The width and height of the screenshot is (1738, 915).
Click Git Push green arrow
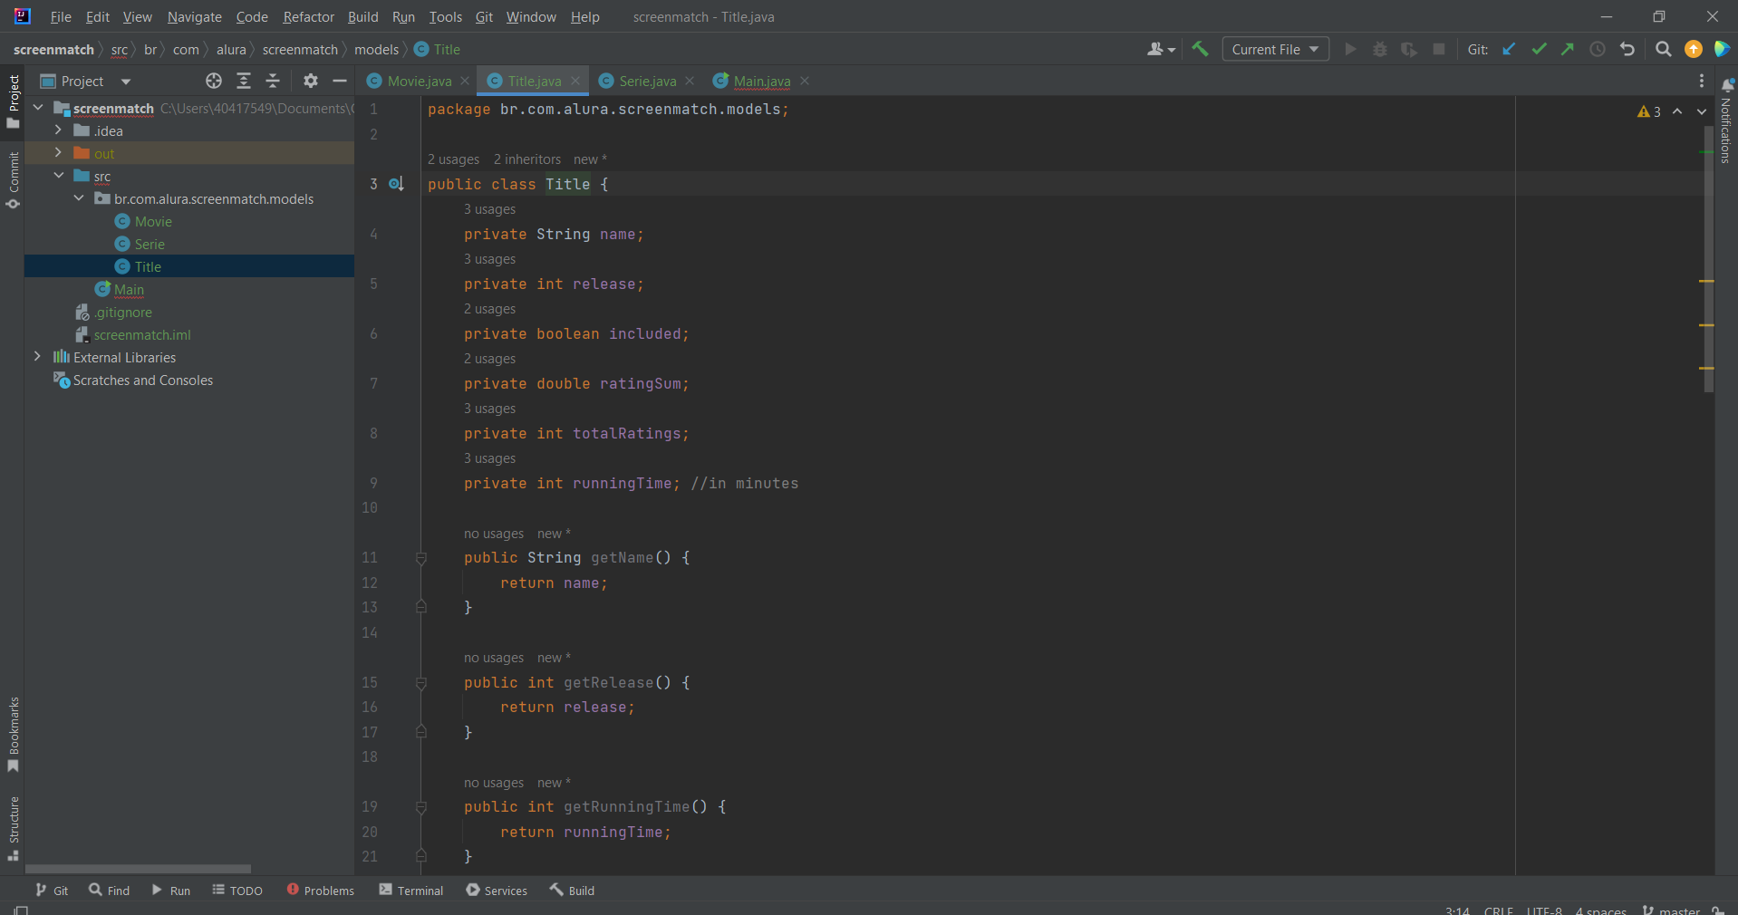click(x=1568, y=49)
